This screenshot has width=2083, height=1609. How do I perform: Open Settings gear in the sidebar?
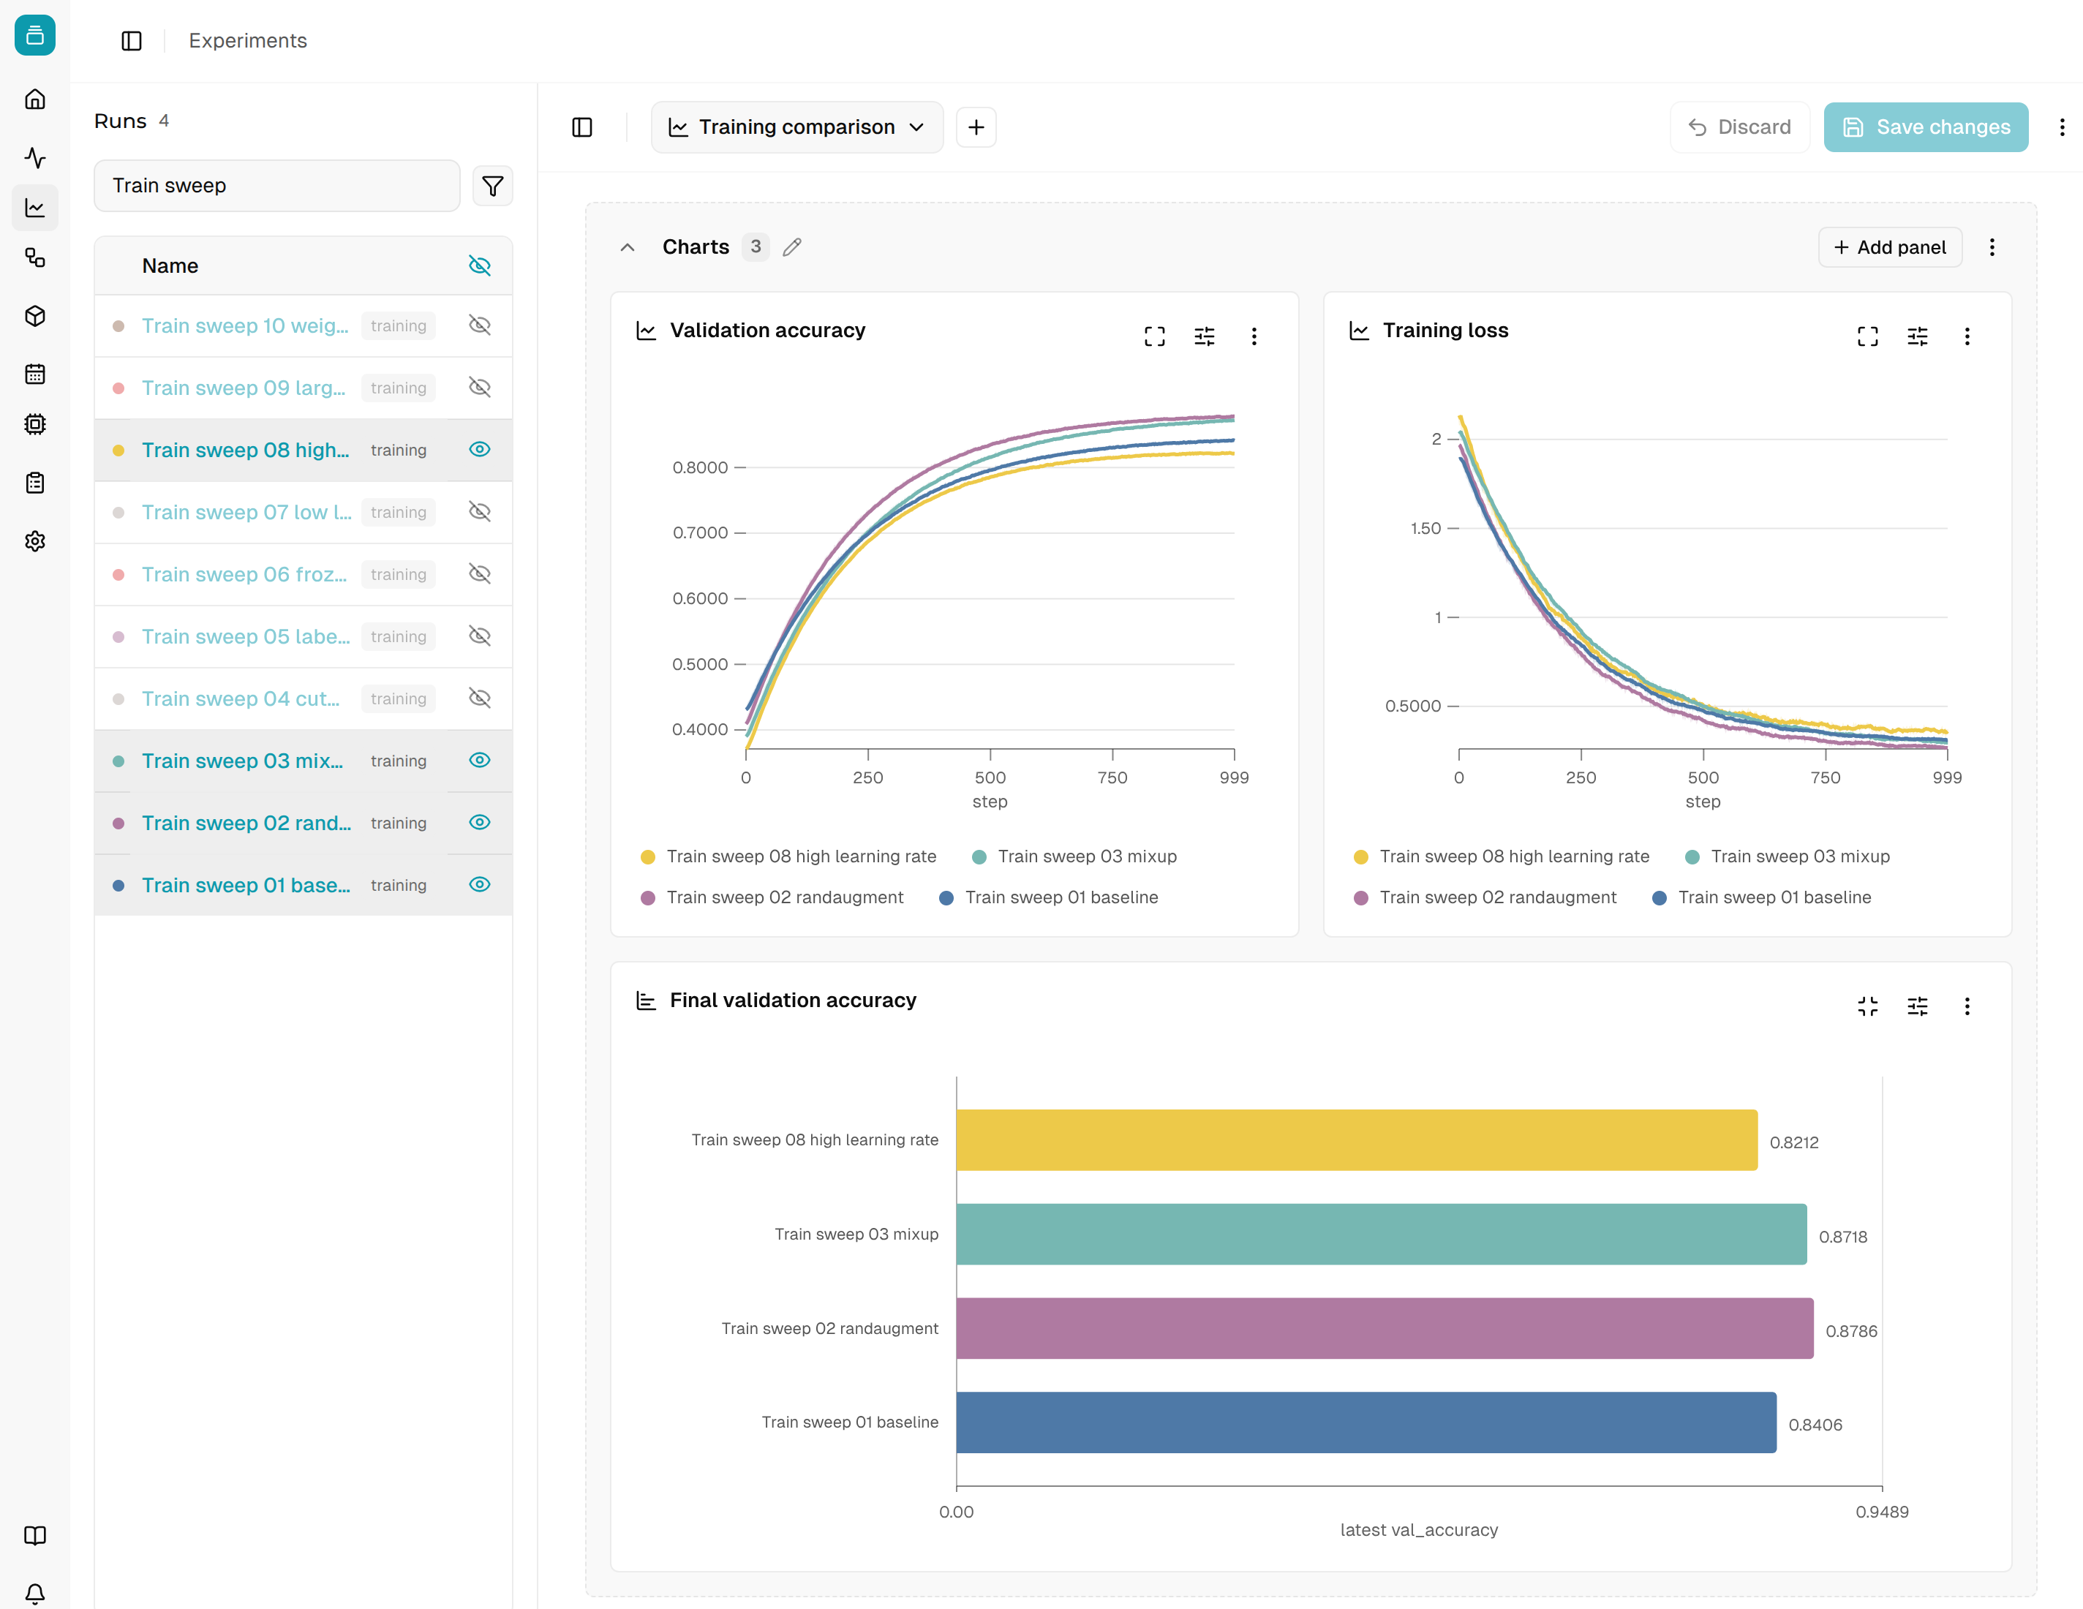(35, 540)
